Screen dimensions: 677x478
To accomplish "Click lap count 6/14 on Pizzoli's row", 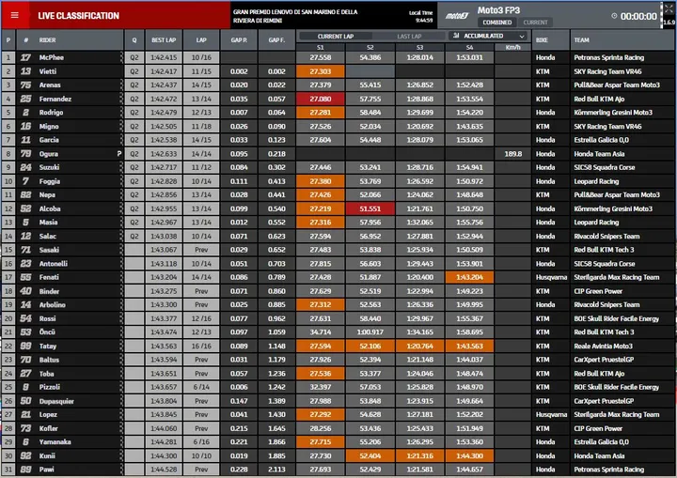I will point(201,387).
